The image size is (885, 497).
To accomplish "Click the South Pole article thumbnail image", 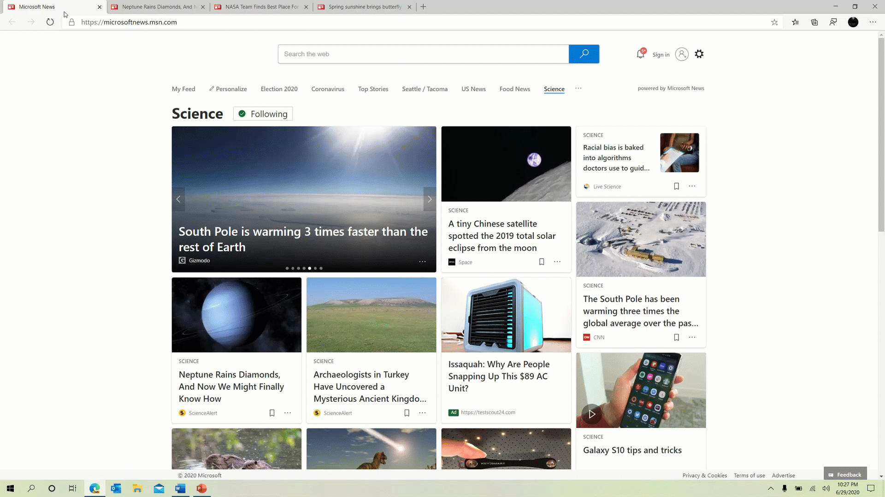I will point(641,238).
